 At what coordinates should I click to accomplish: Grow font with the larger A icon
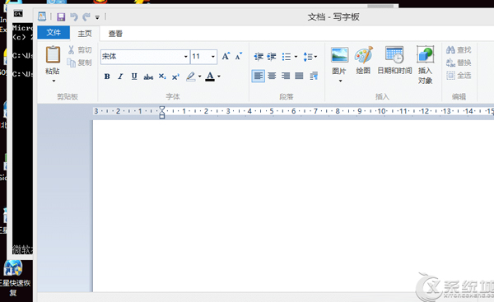226,56
